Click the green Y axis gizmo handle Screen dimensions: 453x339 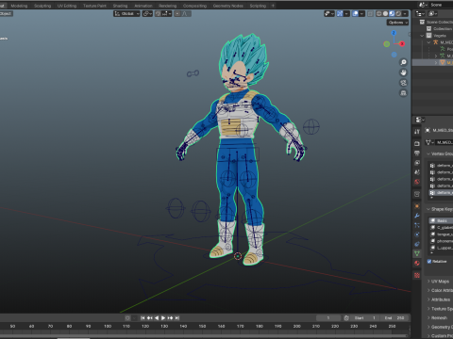coord(387,44)
